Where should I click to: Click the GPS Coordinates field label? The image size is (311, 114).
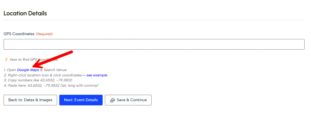pyautogui.click(x=19, y=34)
